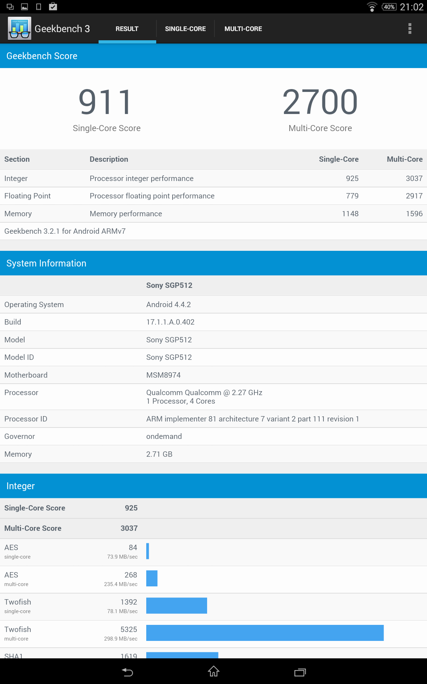This screenshot has height=684, width=427.
Task: Switch to the SINGLE-CORE tab
Action: [x=185, y=29]
